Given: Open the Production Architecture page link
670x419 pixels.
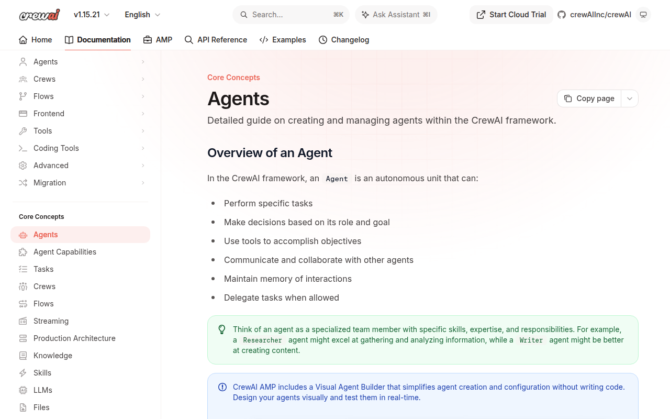Looking at the screenshot, I should pos(80,338).
